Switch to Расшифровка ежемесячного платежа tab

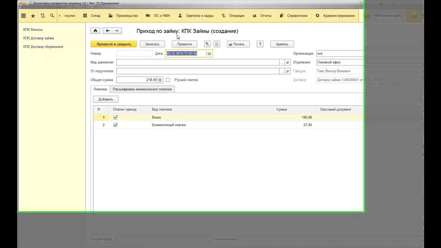point(142,89)
